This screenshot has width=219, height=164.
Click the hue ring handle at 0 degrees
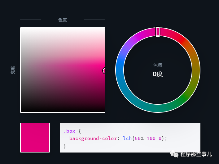pos(158,32)
